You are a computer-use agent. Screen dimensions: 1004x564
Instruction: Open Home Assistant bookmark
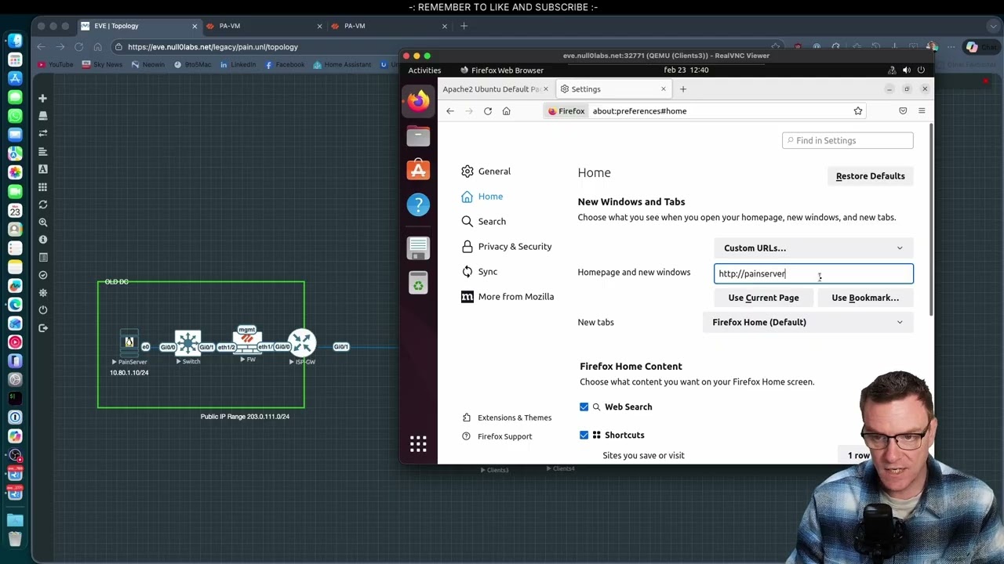coord(342,64)
